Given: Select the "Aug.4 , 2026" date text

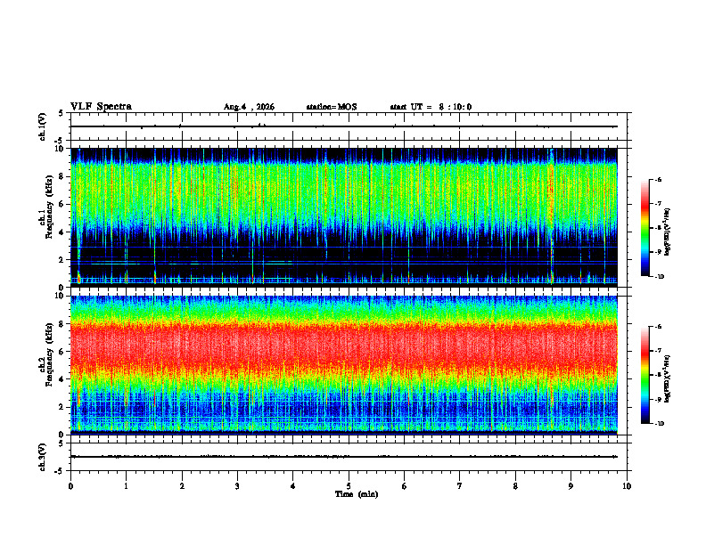Looking at the screenshot, I should coord(249,107).
